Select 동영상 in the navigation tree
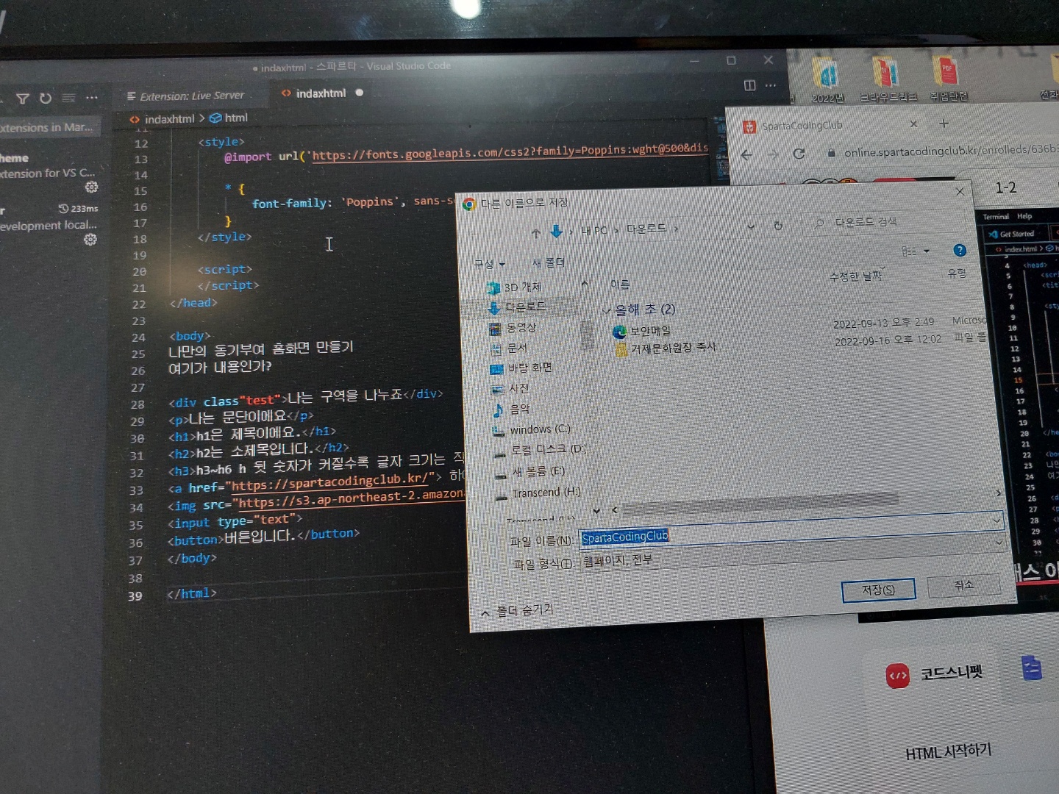Viewport: 1059px width, 794px height. point(513,328)
